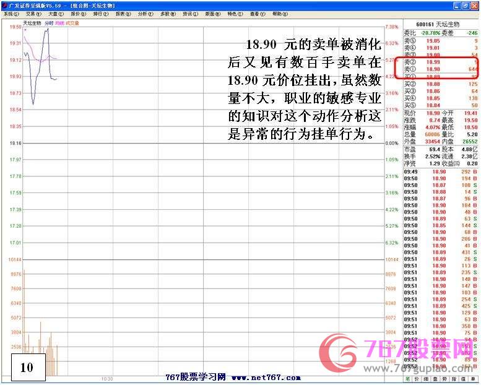Expand the 特色 menu dropdown
Viewport: 481px width, 385px height.
tap(235, 14)
